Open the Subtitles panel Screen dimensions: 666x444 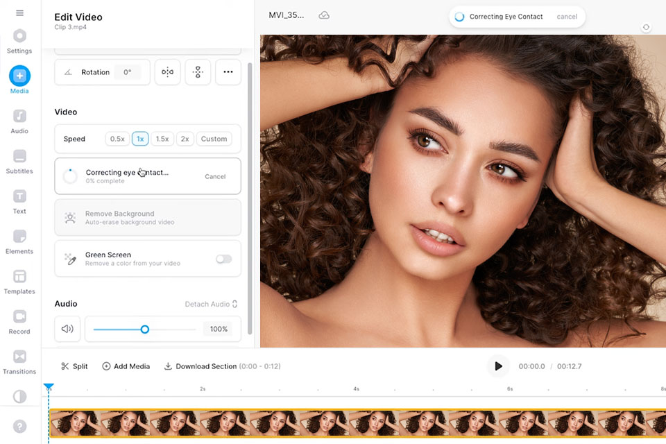pyautogui.click(x=19, y=162)
